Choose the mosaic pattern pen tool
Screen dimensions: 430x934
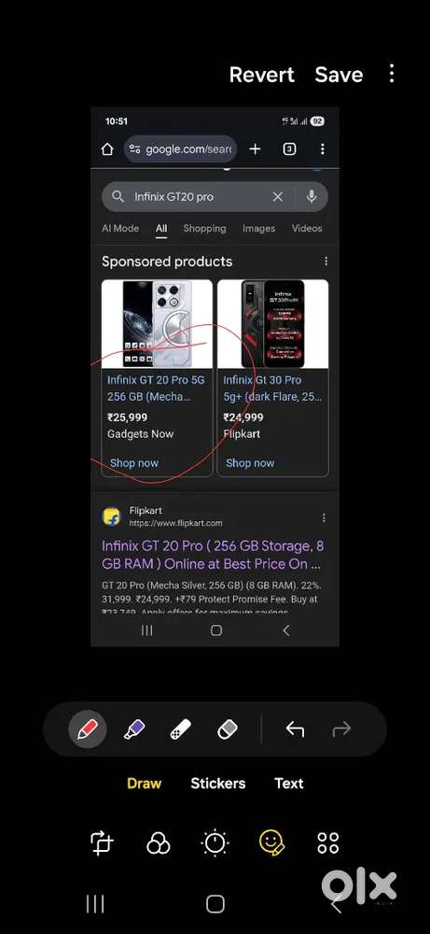(180, 729)
